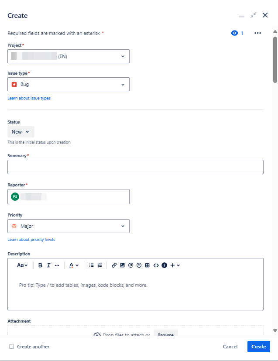Add an image to the description
Image resolution: width=278 pixels, height=361 pixels.
pos(123,265)
